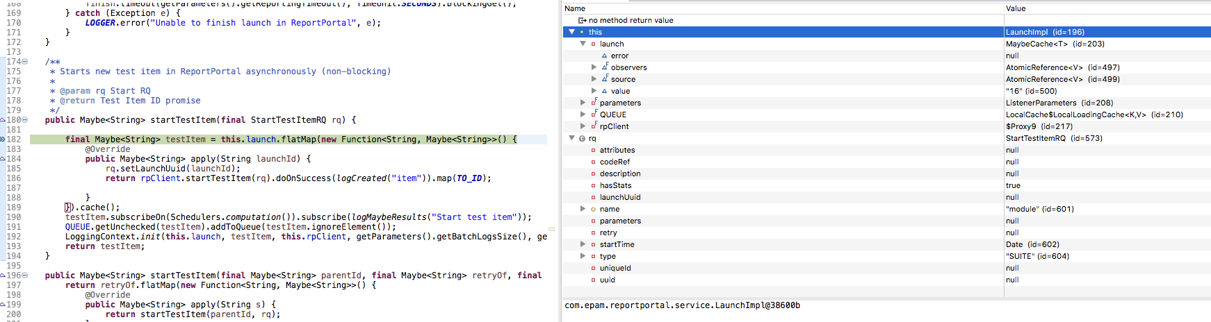Click the final field icon beside 'observers'
Image resolution: width=1211 pixels, height=322 pixels.
coord(605,67)
